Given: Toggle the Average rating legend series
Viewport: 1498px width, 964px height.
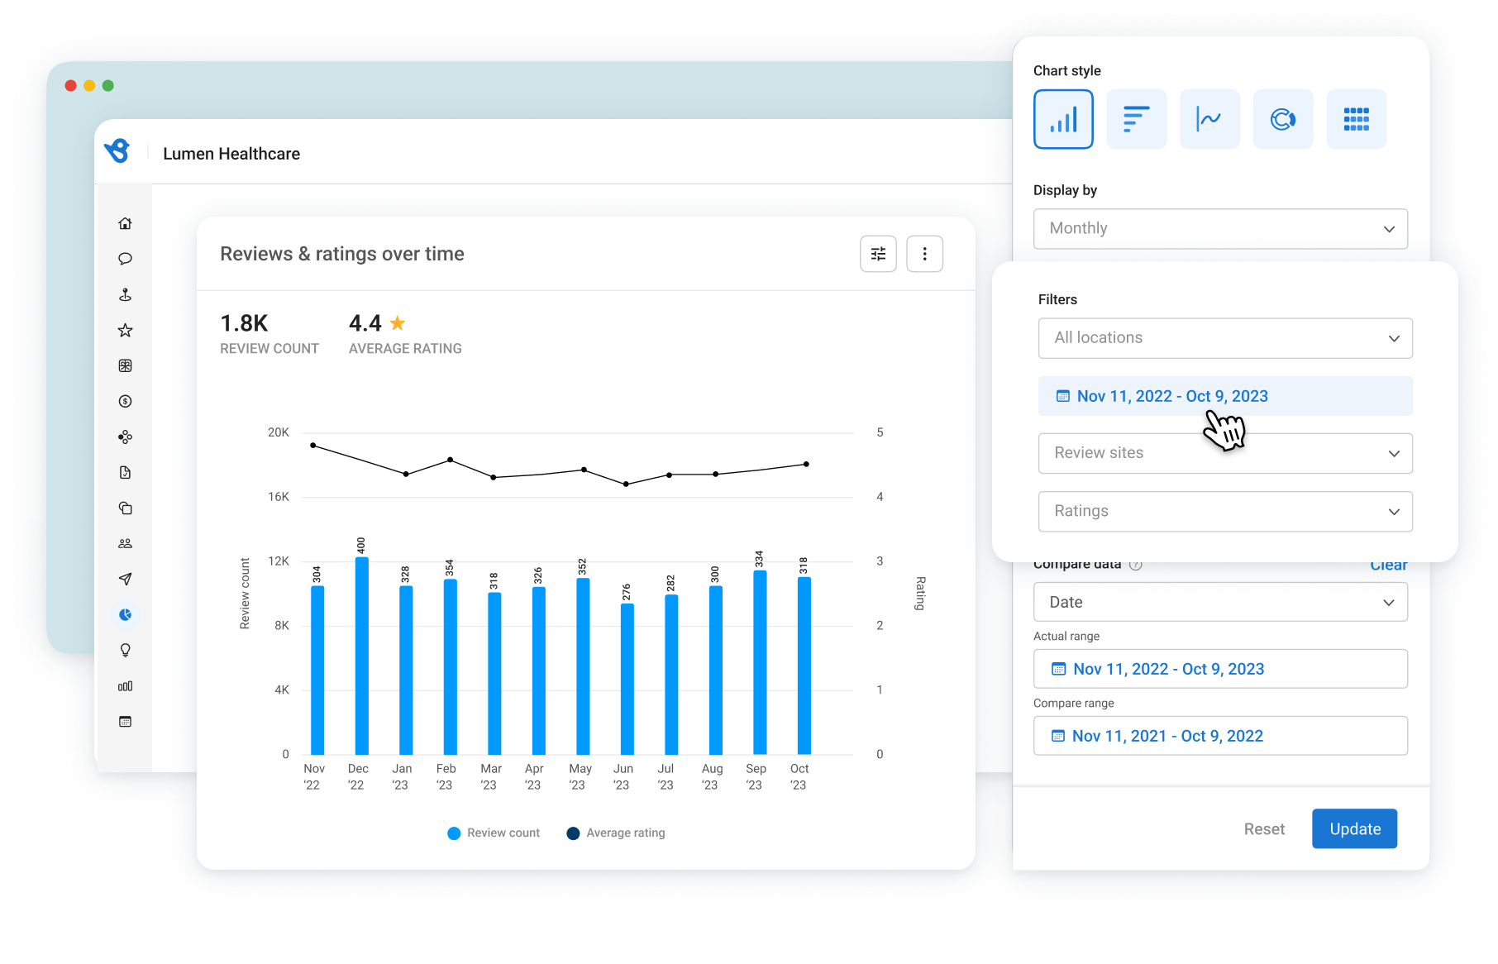Looking at the screenshot, I should click(616, 833).
